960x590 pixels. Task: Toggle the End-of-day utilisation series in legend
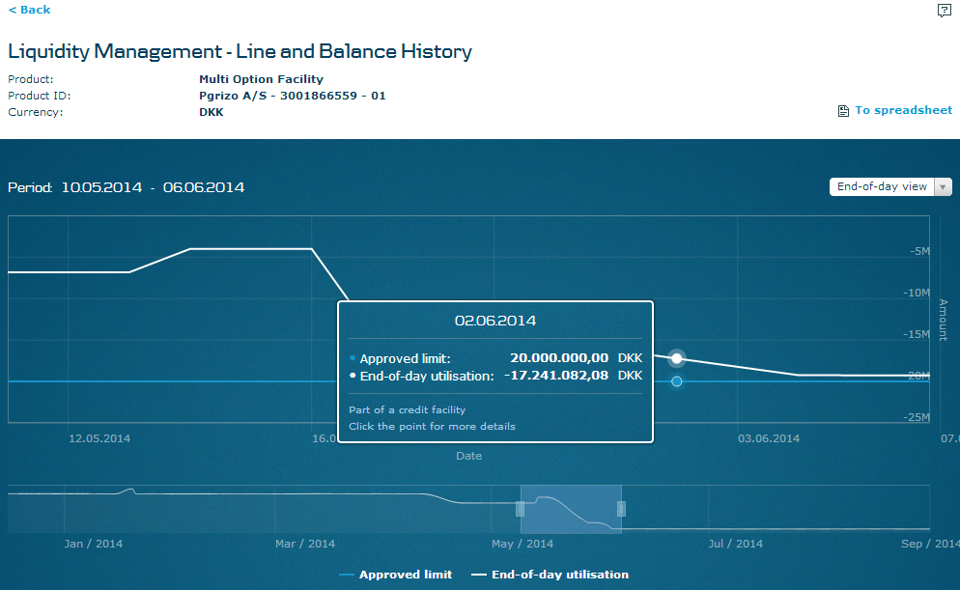(x=560, y=575)
